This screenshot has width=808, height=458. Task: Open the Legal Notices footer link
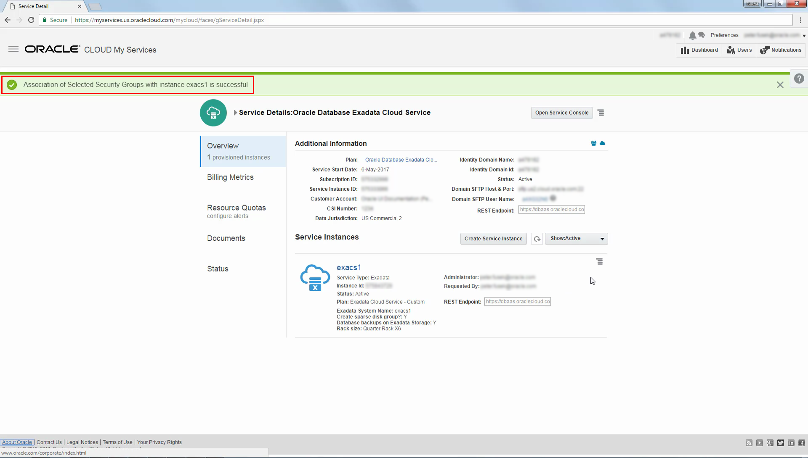pyautogui.click(x=82, y=442)
